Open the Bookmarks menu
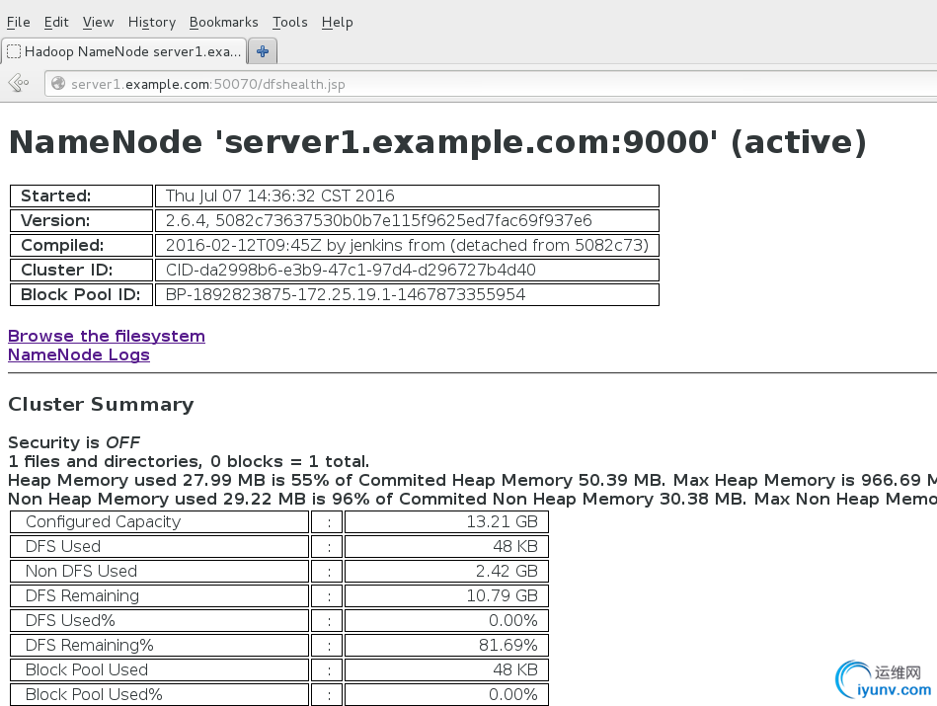Screen dimensions: 937x706 coord(223,22)
